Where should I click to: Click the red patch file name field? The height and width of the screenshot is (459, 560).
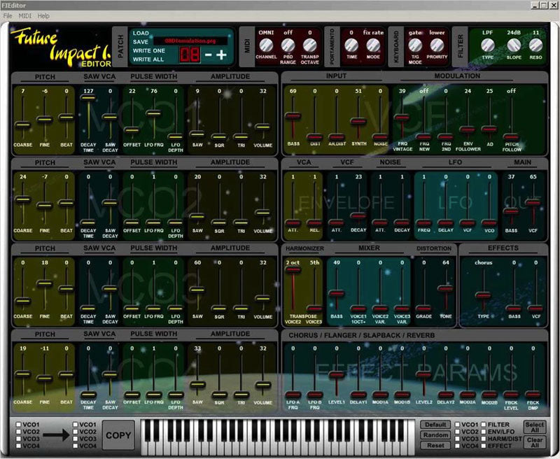190,41
